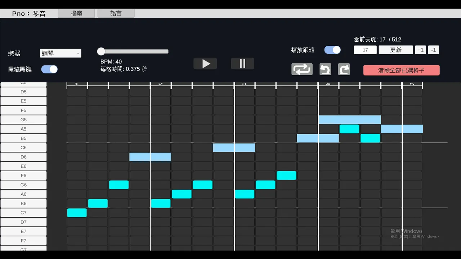Click the D5 piano key
This screenshot has width=461, height=259.
tap(23, 92)
